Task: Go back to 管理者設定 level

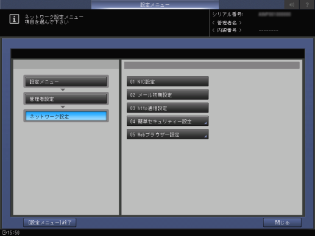Action: pos(66,99)
